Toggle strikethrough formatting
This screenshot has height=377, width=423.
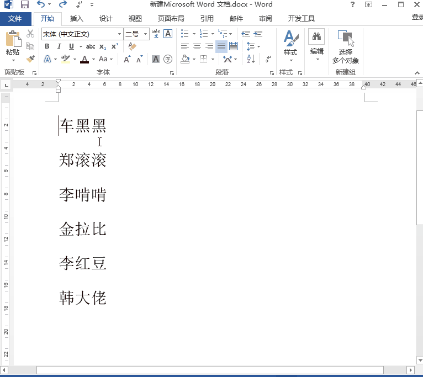pyautogui.click(x=91, y=47)
